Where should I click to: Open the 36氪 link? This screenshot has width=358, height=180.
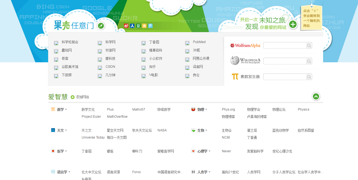(x=197, y=50)
